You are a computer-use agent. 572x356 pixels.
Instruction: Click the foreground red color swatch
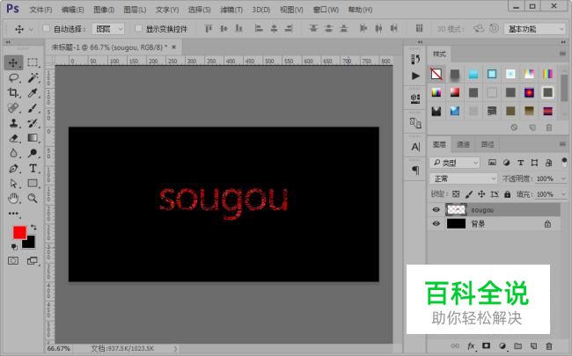pyautogui.click(x=19, y=232)
